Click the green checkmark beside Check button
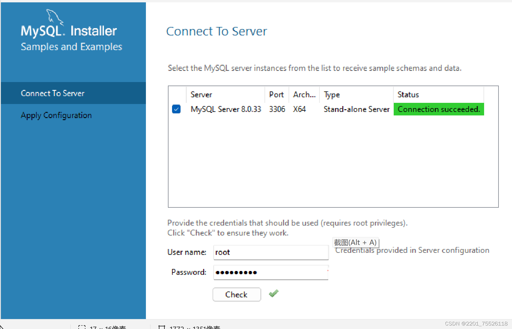The image size is (512, 329). pos(273,294)
